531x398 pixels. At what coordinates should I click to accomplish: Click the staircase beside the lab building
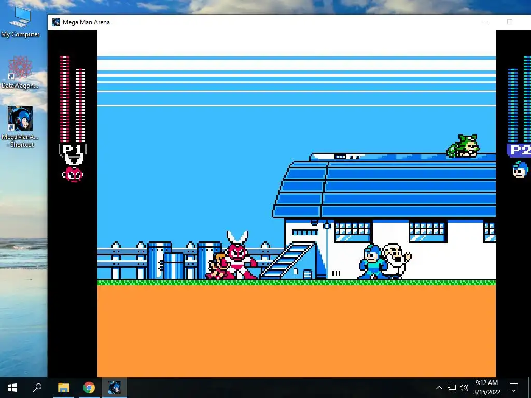click(288, 260)
